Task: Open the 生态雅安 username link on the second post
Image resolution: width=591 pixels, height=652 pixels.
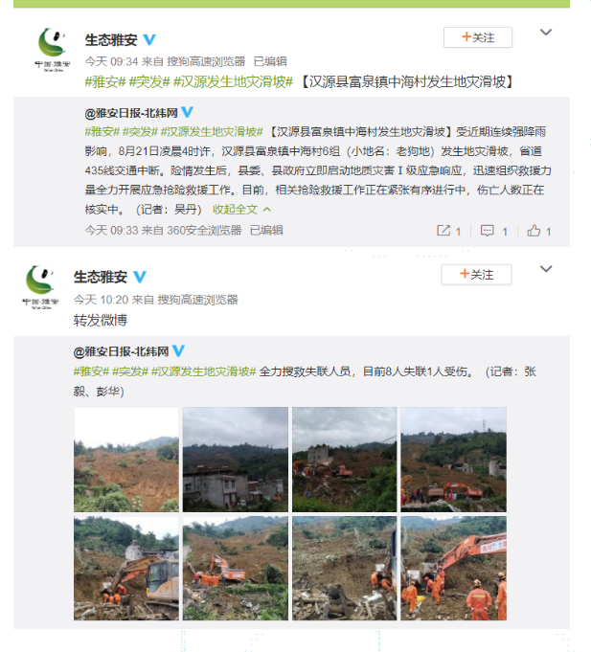Action: pyautogui.click(x=101, y=277)
